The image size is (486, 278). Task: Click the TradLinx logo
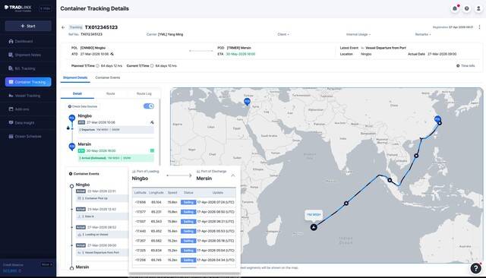coord(17,8)
